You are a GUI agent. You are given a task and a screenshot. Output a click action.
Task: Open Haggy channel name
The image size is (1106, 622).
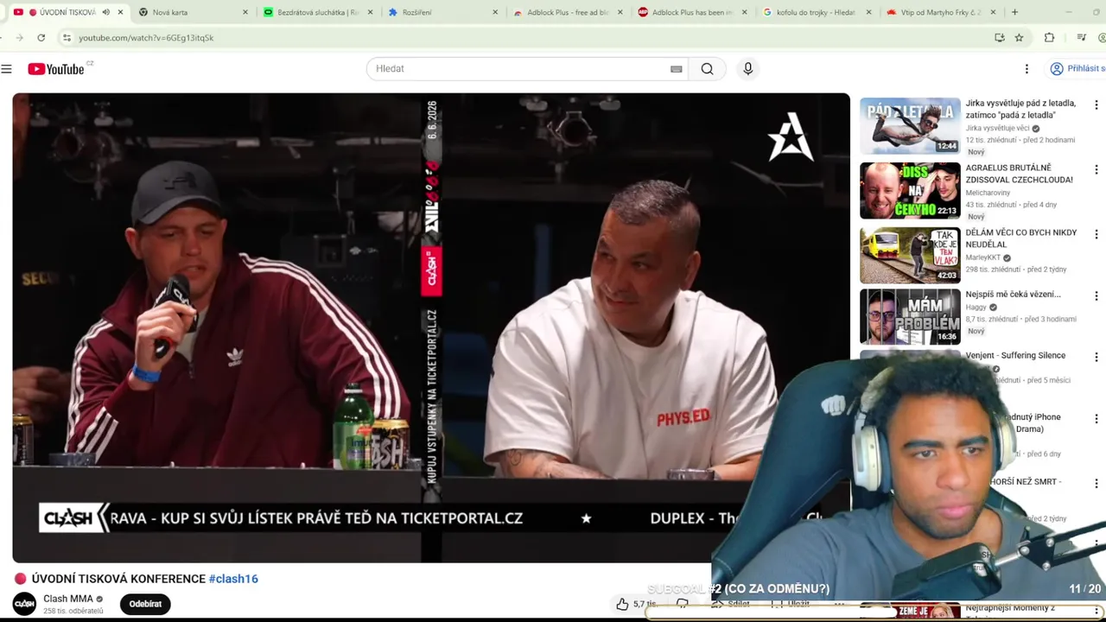click(x=976, y=307)
